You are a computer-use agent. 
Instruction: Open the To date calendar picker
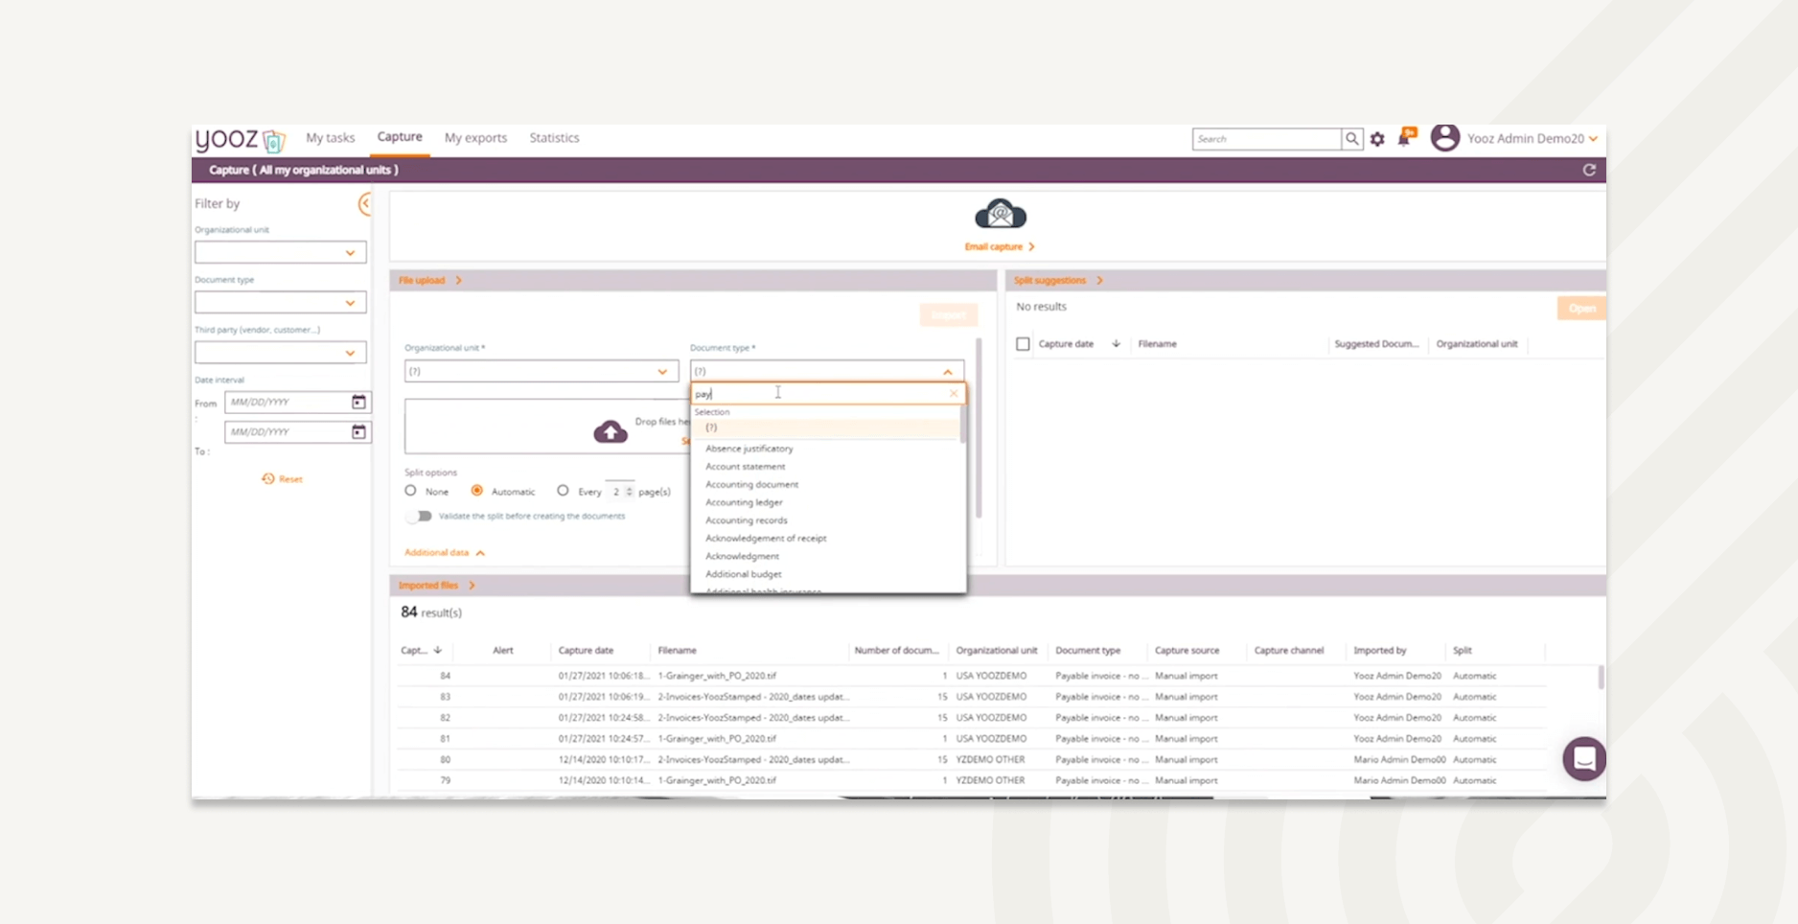click(358, 432)
